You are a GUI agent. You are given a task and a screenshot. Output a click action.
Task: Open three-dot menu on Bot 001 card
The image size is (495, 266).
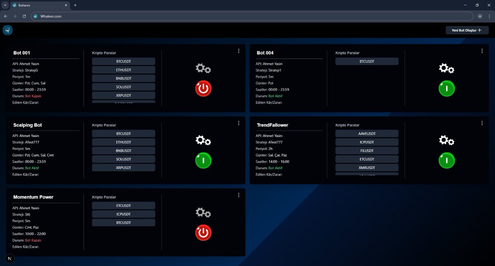238,51
